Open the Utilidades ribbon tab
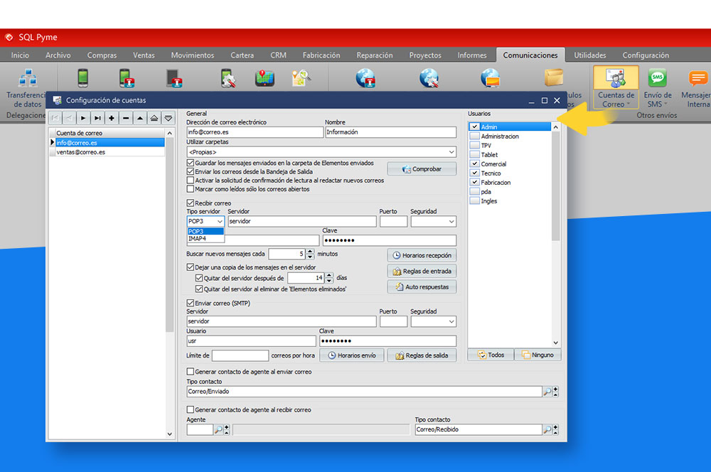Image resolution: width=711 pixels, height=472 pixels. [x=590, y=55]
